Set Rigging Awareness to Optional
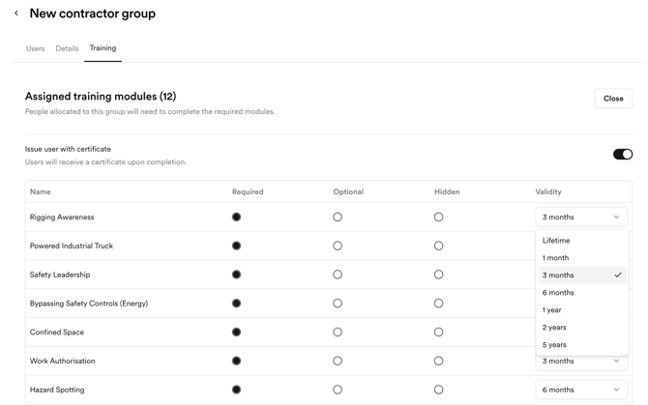The image size is (648, 405). coord(338,217)
